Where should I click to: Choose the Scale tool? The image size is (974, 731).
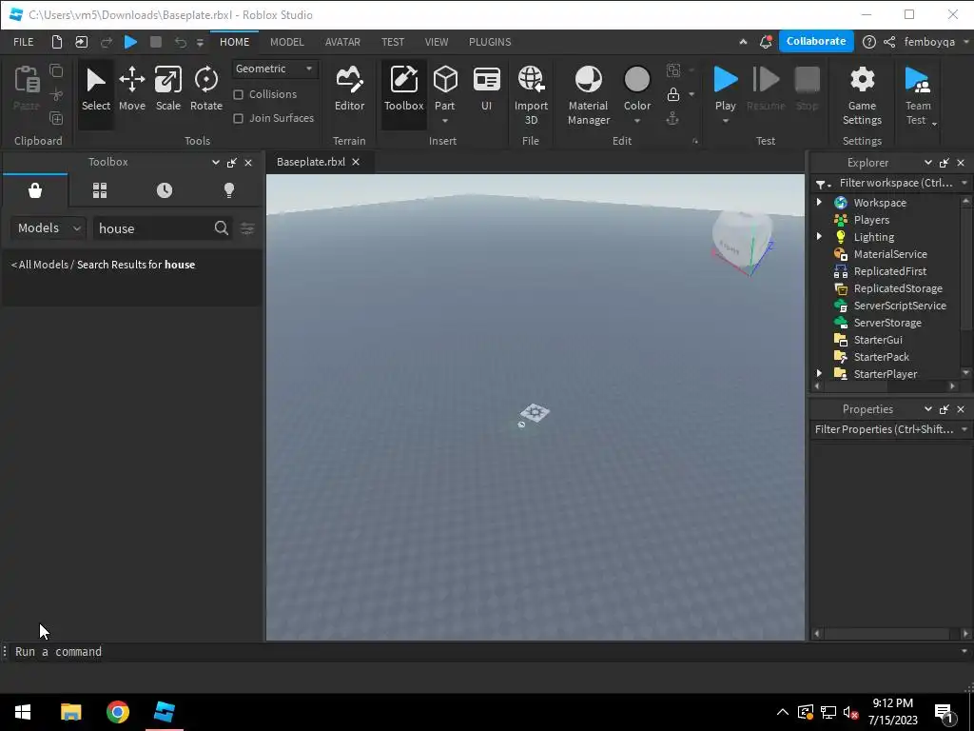click(167, 90)
